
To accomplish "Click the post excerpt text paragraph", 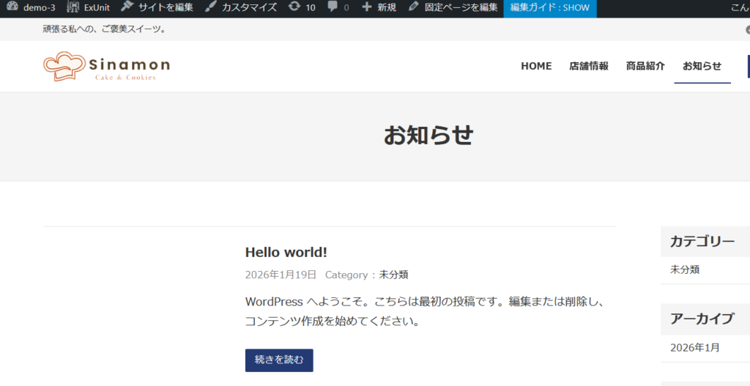I will [425, 311].
